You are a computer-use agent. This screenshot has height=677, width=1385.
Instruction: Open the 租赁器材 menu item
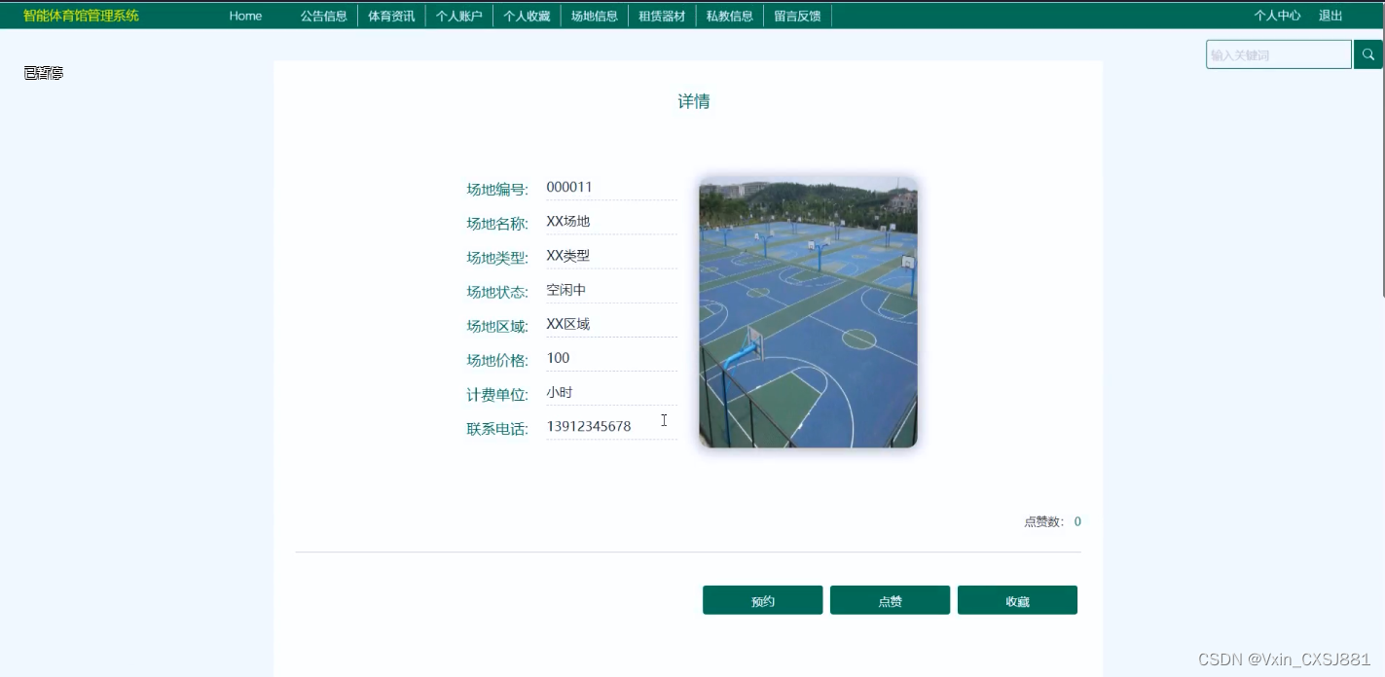662,16
